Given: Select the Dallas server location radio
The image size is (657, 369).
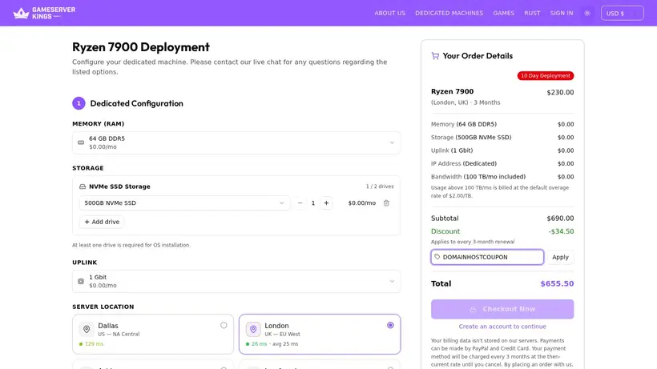Looking at the screenshot, I should click(224, 325).
